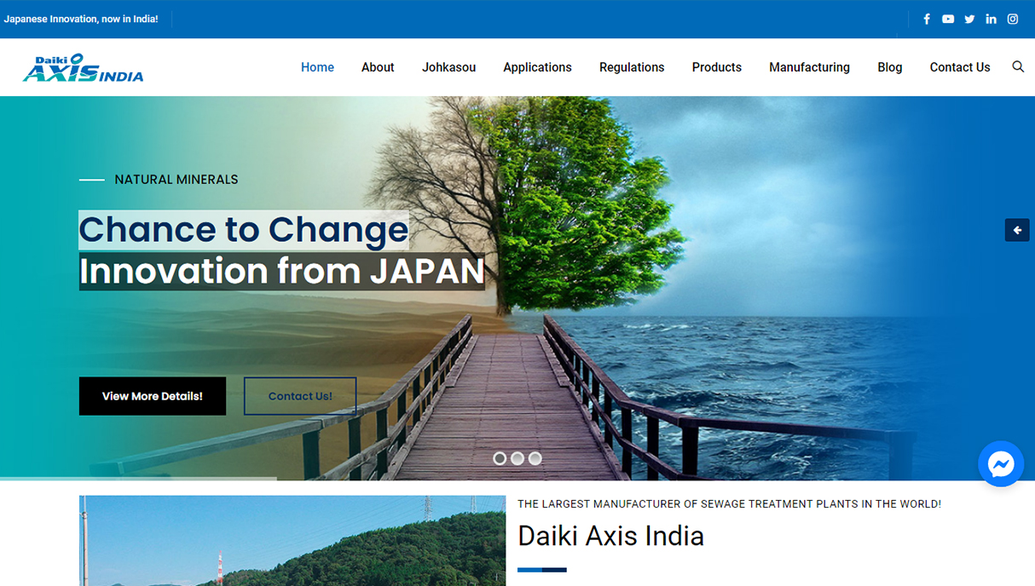Click the Contact Us! hero button
This screenshot has width=1035, height=586.
(x=300, y=396)
